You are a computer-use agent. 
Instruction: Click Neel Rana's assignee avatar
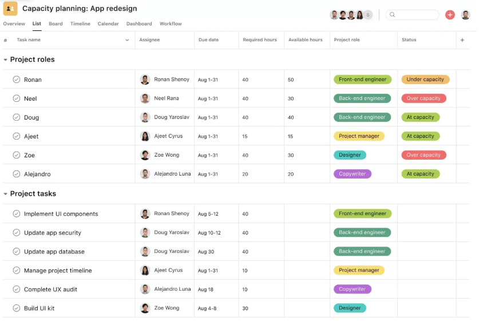(x=145, y=98)
